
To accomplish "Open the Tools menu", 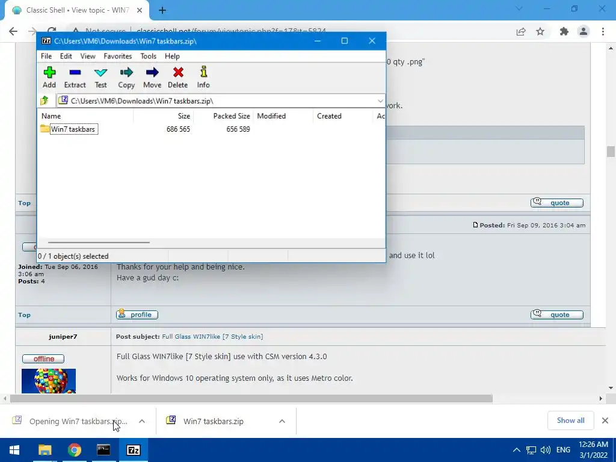I will (x=148, y=56).
